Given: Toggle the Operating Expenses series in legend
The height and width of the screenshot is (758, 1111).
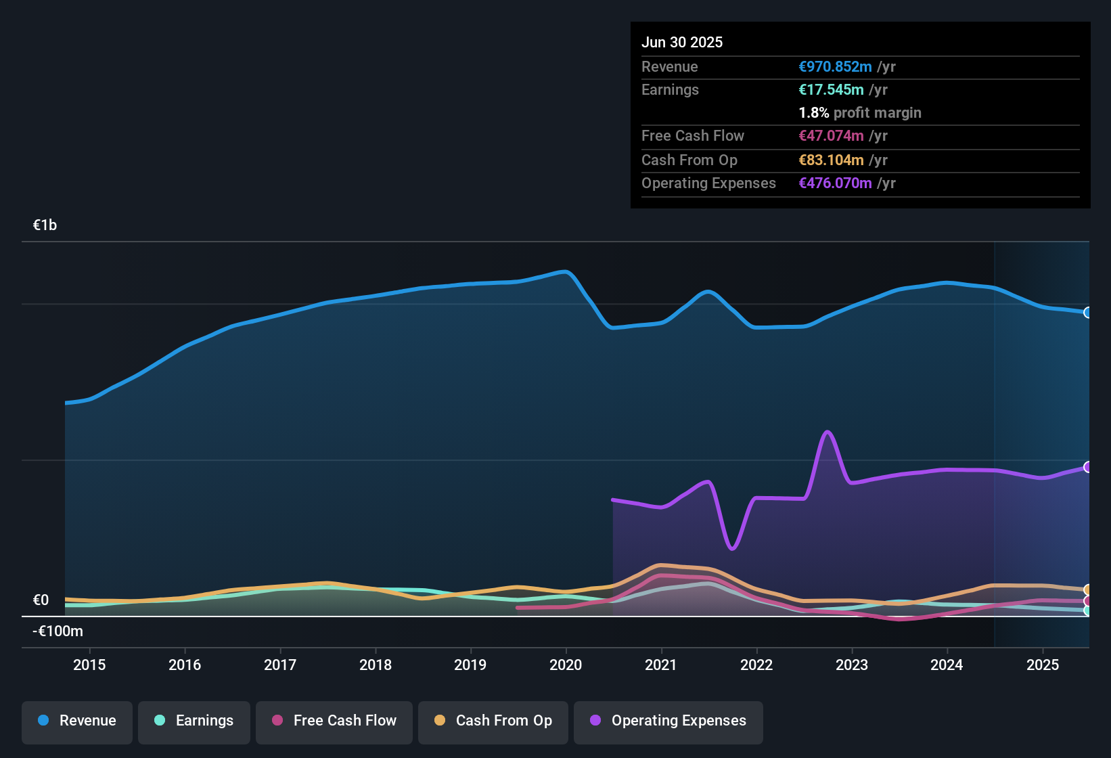Looking at the screenshot, I should tap(668, 721).
